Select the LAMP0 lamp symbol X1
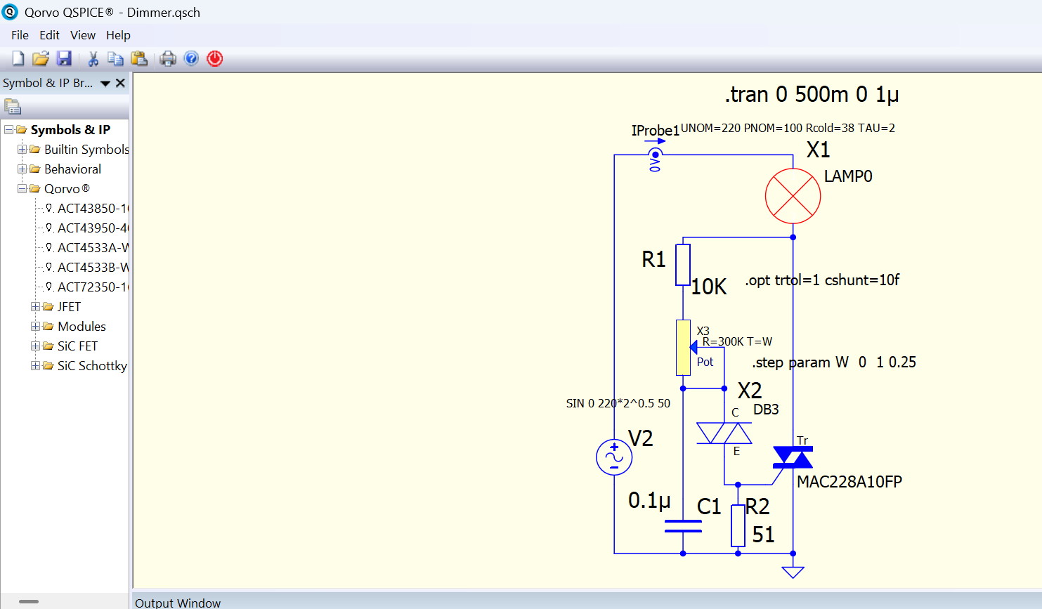1042x609 pixels. click(793, 196)
